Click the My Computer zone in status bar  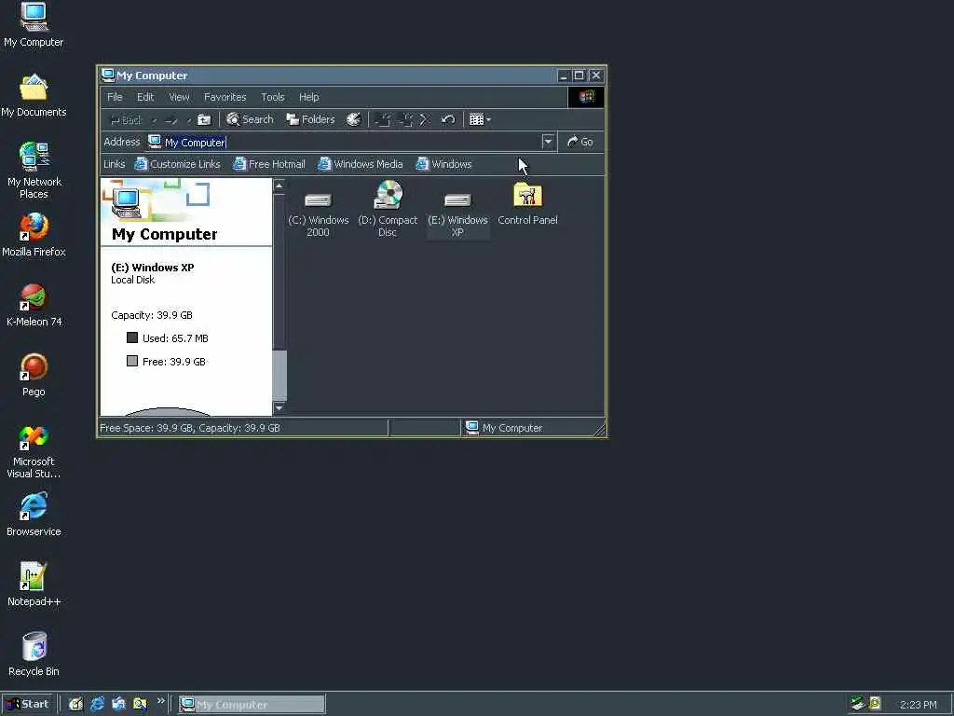503,427
